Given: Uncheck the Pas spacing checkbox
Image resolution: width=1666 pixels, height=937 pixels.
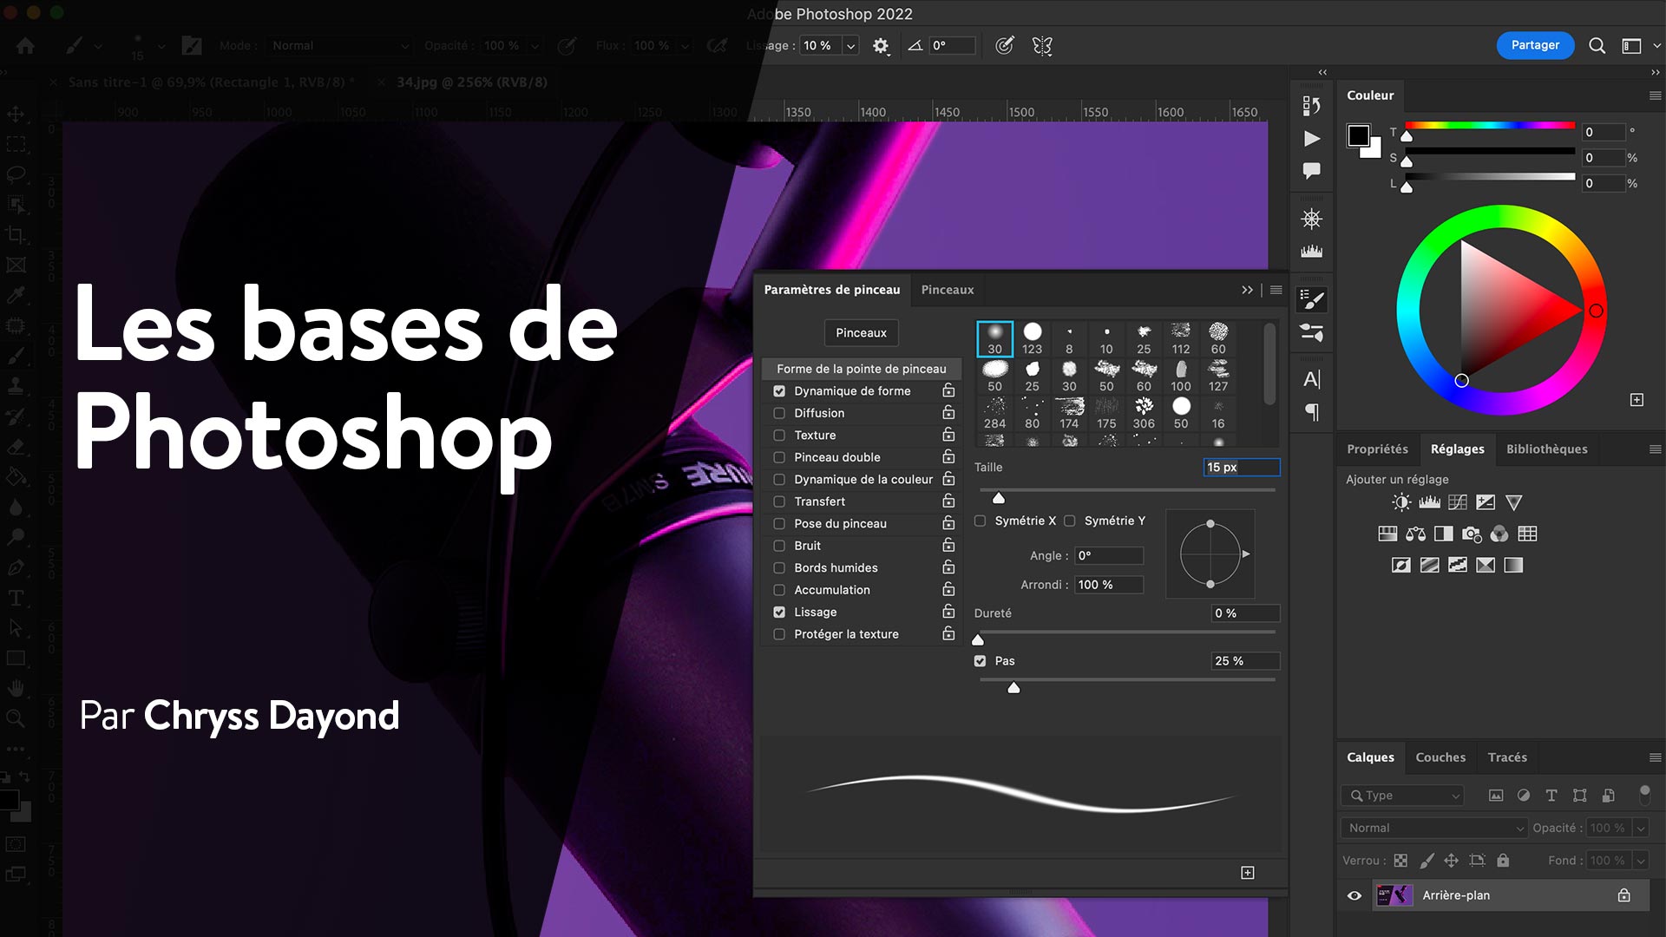Looking at the screenshot, I should click(x=981, y=661).
